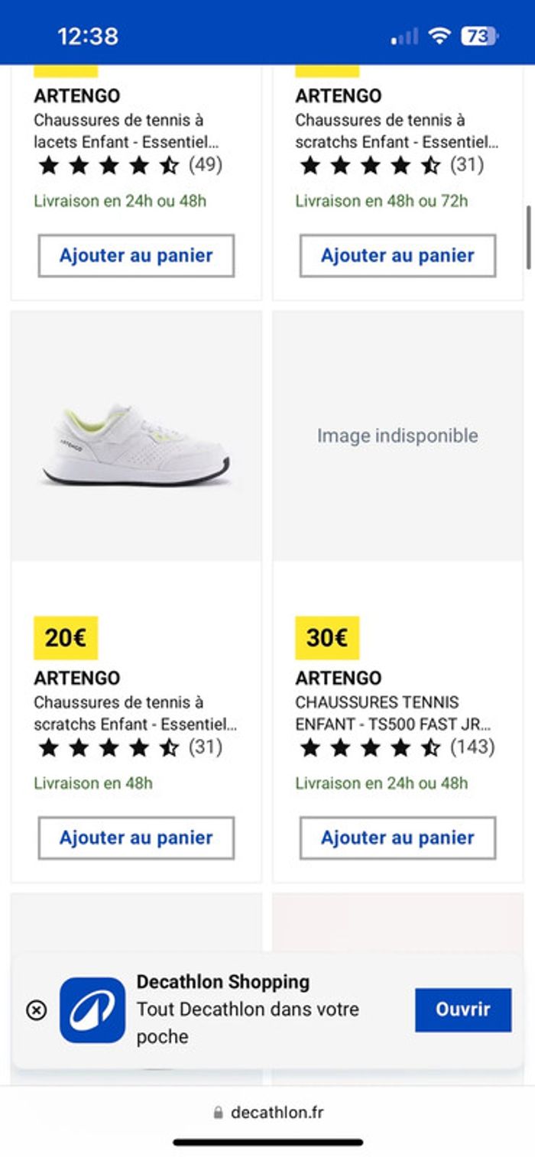Screen dimensions: 535x1157
Task: Add top-right 48h-72h delivery shoes to cart
Action: (x=397, y=255)
